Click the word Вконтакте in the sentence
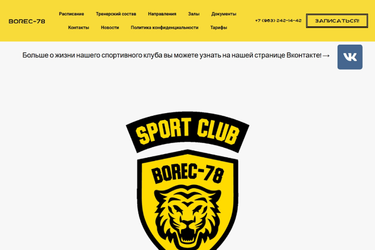The image size is (375, 250). 304,55
